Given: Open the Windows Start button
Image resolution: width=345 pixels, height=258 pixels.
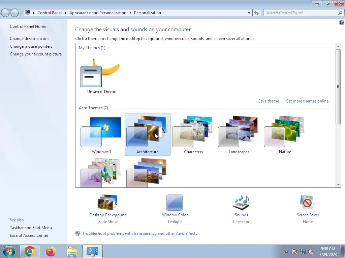Looking at the screenshot, I should click(x=9, y=251).
